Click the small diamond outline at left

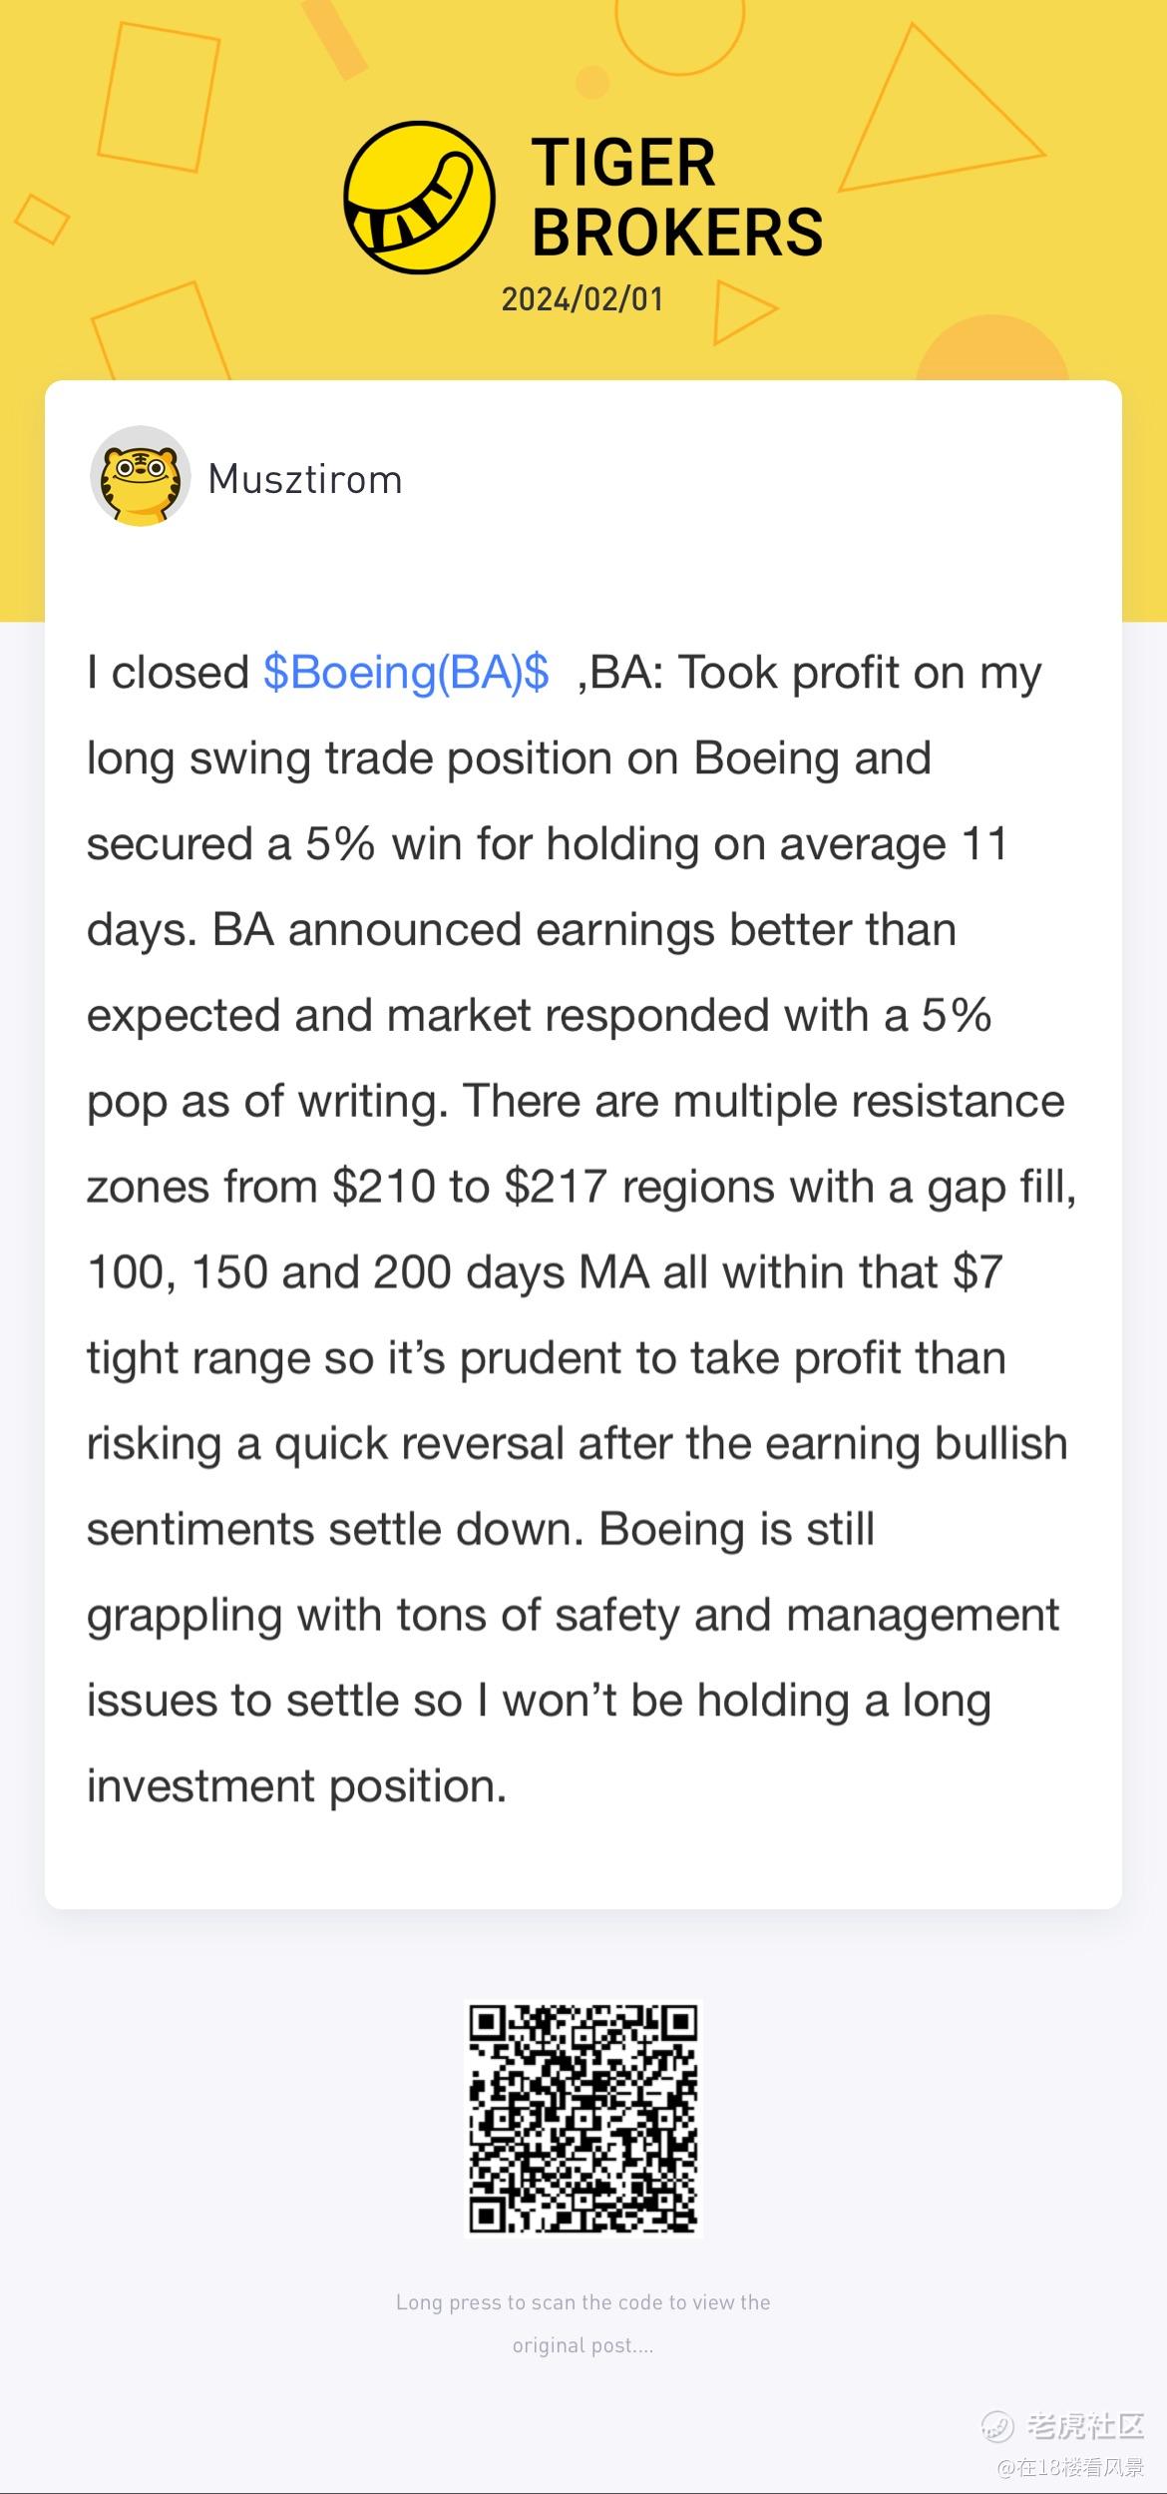[x=42, y=220]
